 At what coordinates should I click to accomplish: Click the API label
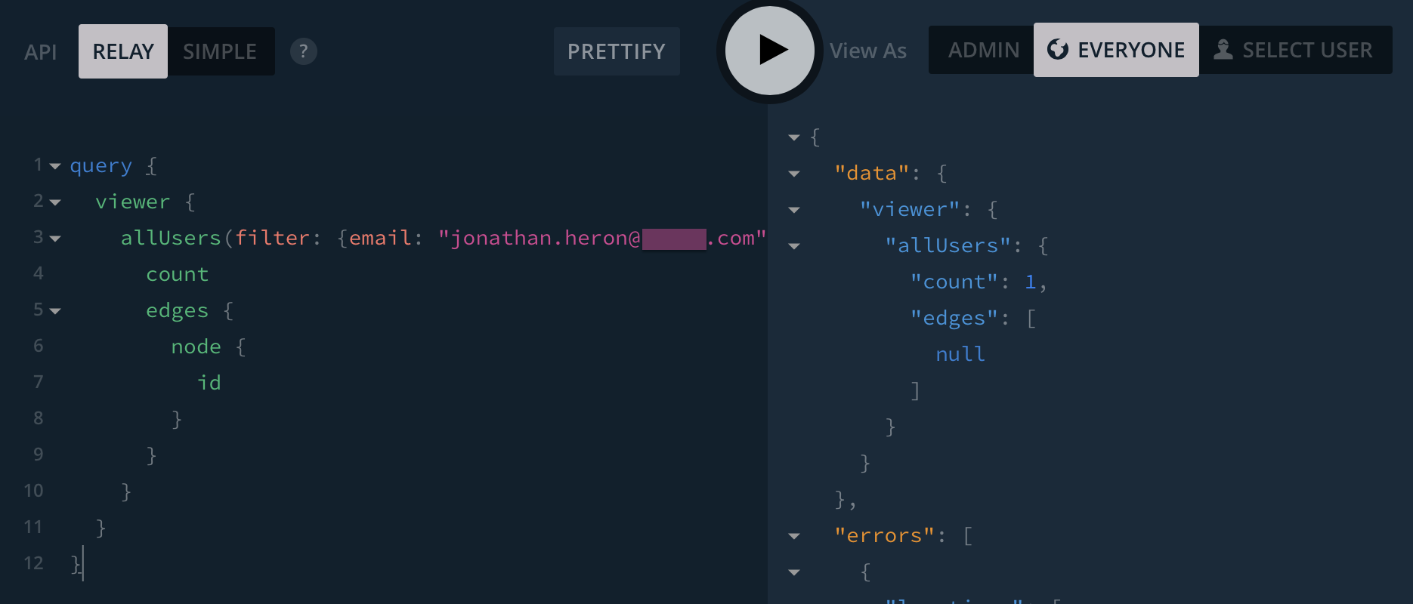tap(41, 52)
